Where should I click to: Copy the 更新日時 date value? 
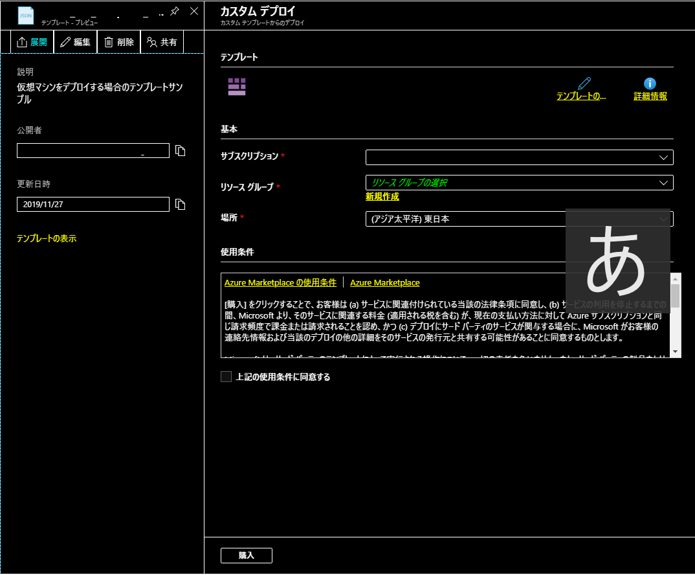(180, 205)
